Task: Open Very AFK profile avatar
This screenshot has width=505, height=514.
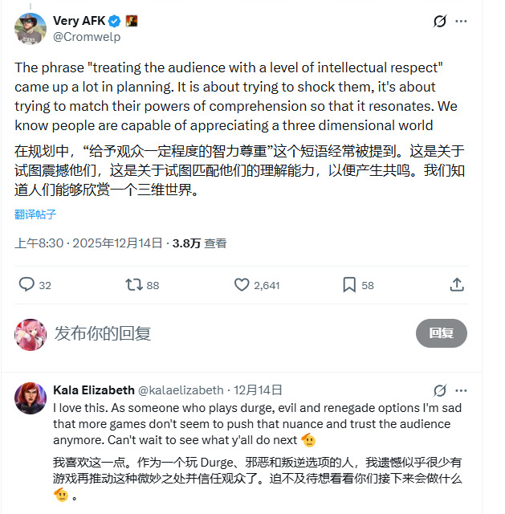Action: pos(31,28)
